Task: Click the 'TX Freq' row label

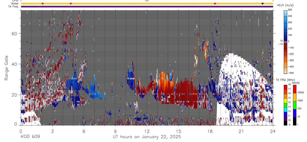Action: pos(13,7)
